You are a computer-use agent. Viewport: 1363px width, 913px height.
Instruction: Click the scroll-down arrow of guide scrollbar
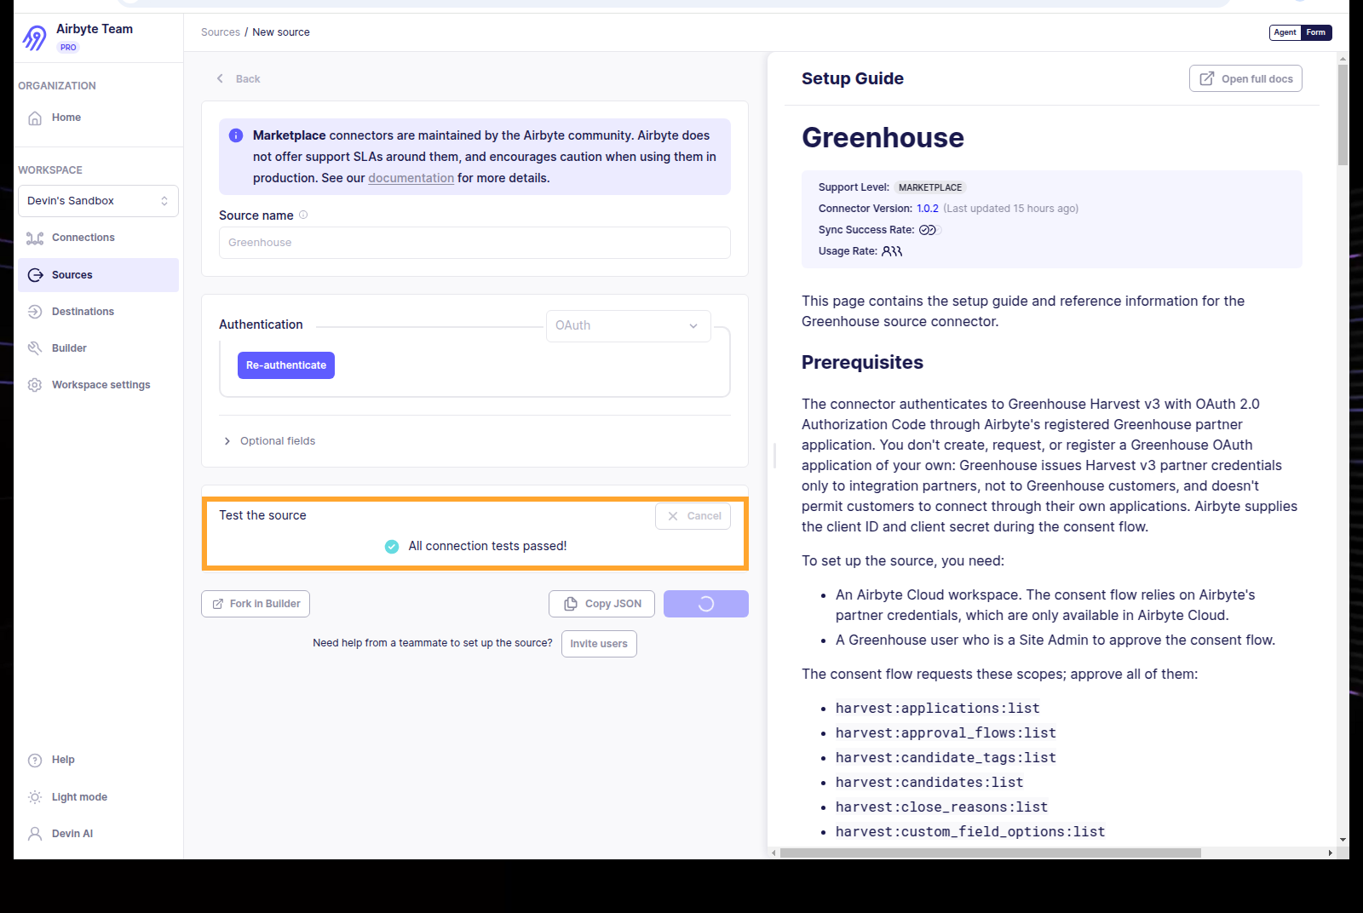1343,840
